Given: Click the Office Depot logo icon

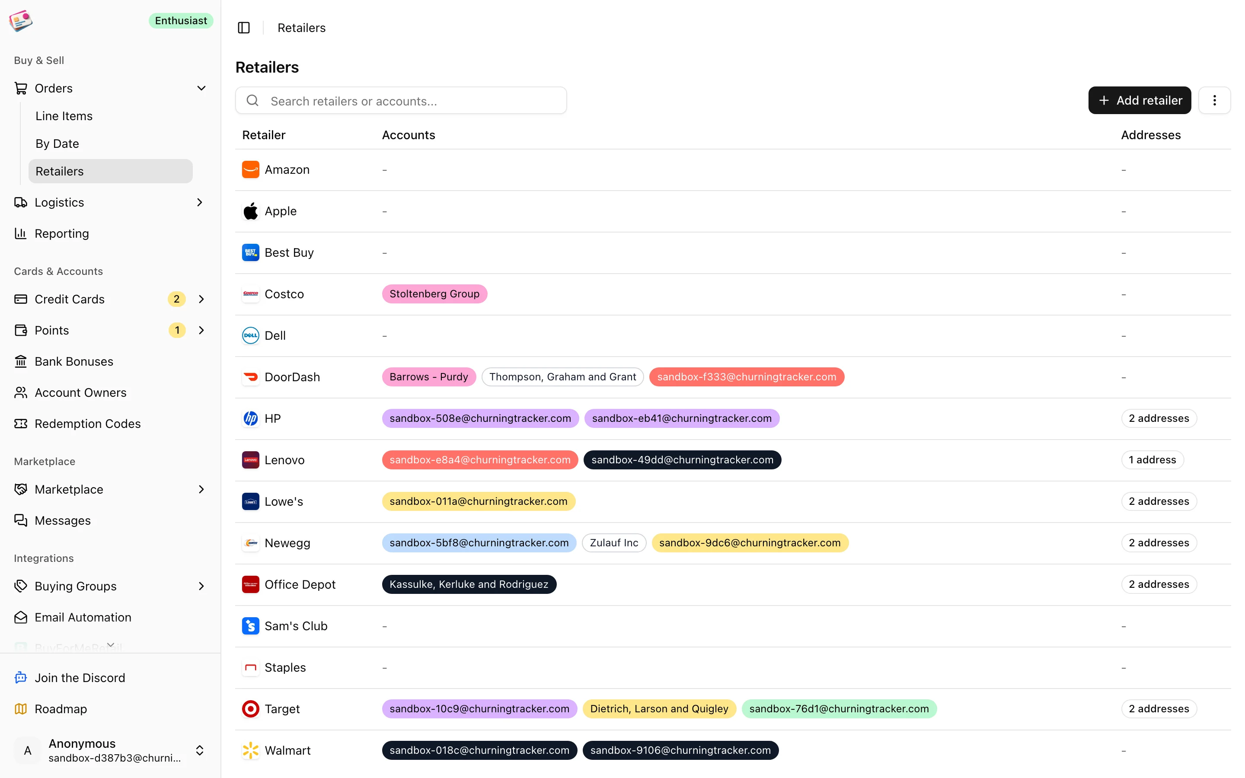Looking at the screenshot, I should (x=251, y=584).
